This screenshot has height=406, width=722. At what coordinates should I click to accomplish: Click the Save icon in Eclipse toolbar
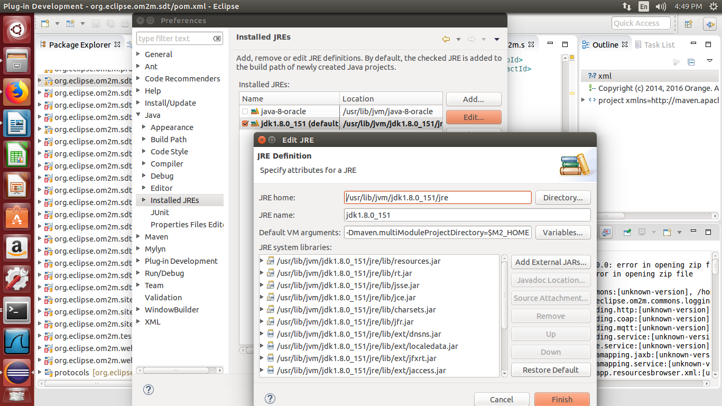tap(96, 23)
